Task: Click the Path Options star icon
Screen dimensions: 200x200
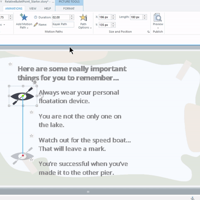Action: tap(83, 17)
